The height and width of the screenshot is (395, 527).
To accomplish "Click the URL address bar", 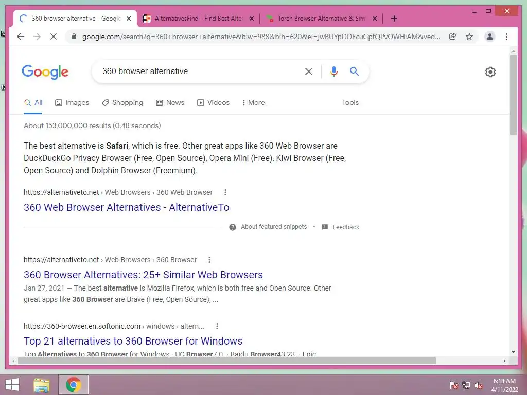I will click(261, 37).
